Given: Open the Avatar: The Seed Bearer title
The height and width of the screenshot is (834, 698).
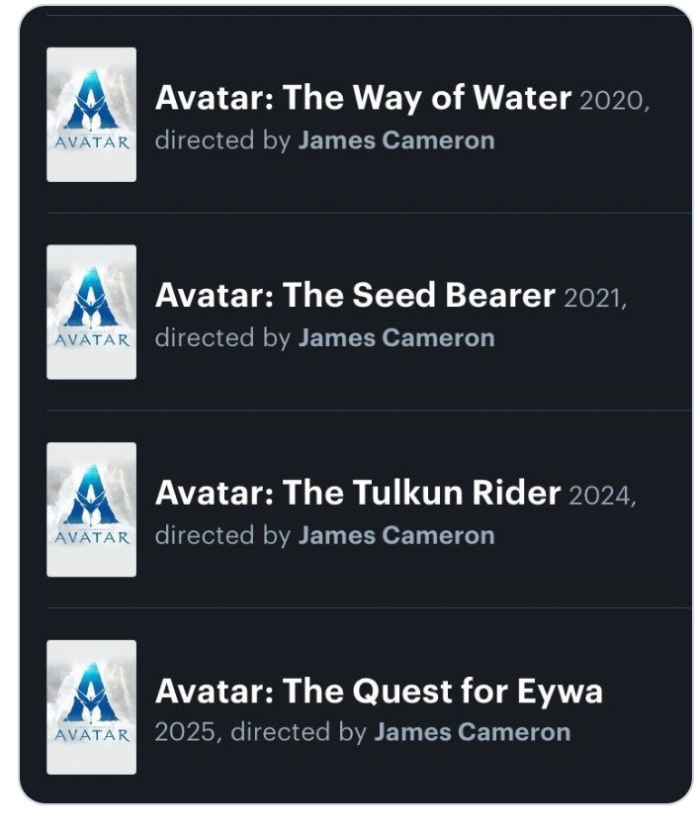Looking at the screenshot, I should (358, 293).
